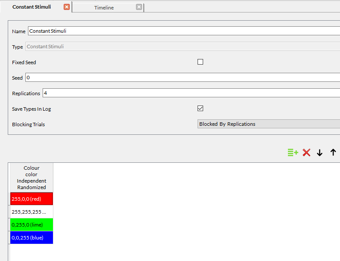Close the Timeline tab
Viewport: 340px width, 261px height.
(x=139, y=7)
